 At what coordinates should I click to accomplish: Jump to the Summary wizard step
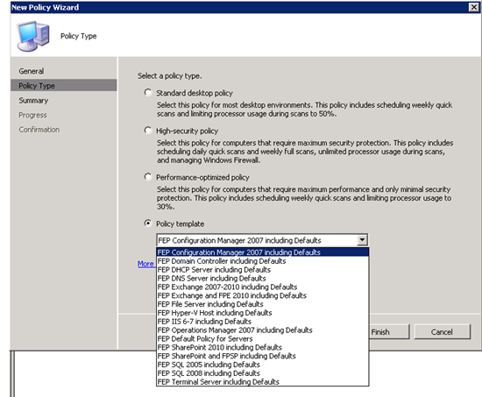point(33,100)
